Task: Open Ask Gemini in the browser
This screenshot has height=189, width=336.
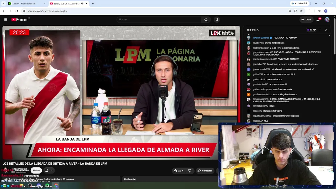Action: [x=299, y=4]
